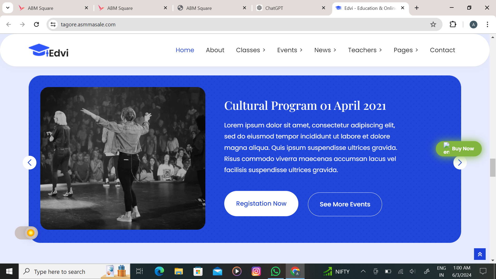Open the tab search dropdown arrow
The width and height of the screenshot is (496, 279).
(8, 8)
